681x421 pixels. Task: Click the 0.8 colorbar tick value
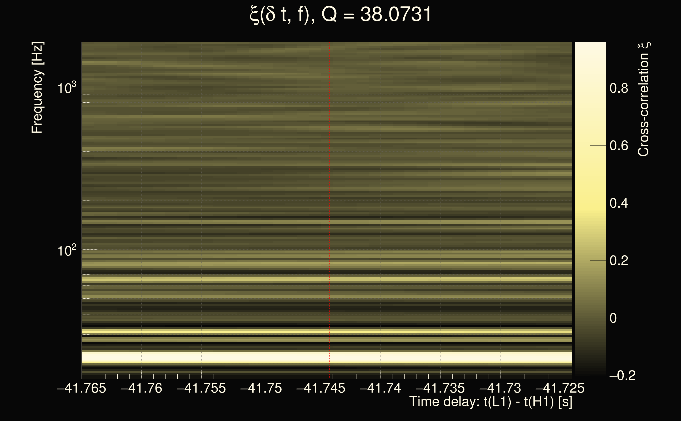[x=619, y=88]
